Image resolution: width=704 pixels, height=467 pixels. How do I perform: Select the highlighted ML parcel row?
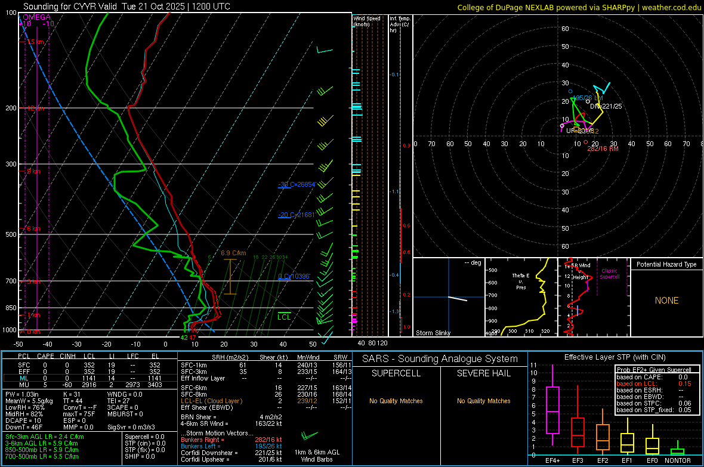tap(89, 379)
